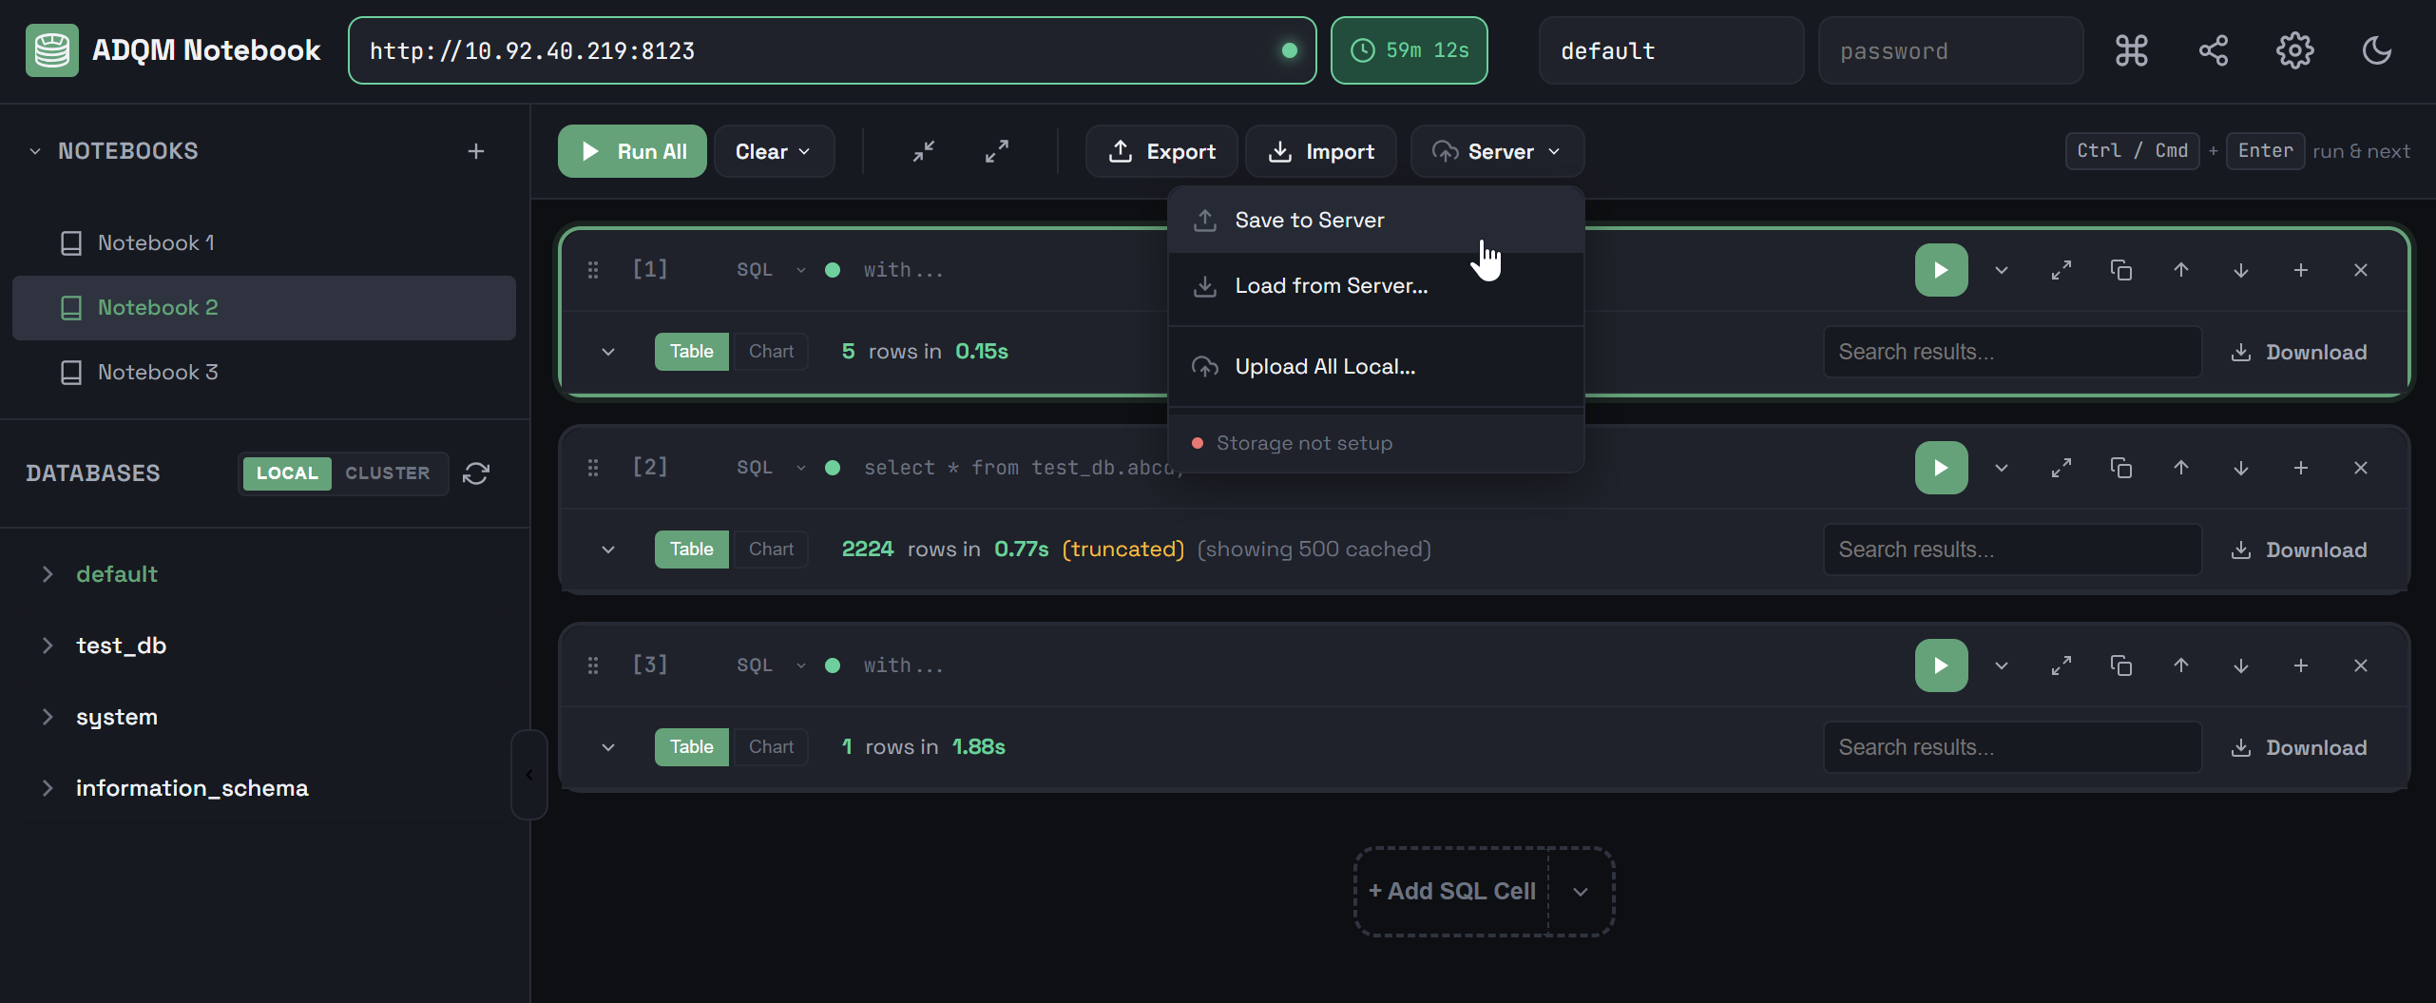Click the share icon in header
The width and height of the screenshot is (2436, 1003).
[2213, 50]
